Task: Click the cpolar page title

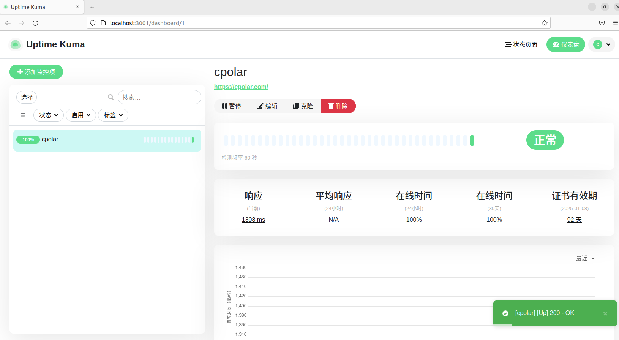Action: pyautogui.click(x=231, y=72)
